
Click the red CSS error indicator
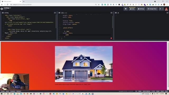click(x=111, y=38)
